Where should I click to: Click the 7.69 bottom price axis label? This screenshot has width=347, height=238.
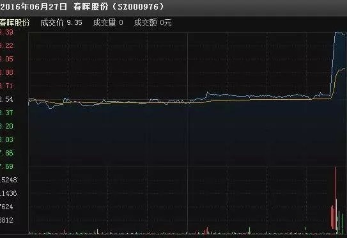coord(6,166)
